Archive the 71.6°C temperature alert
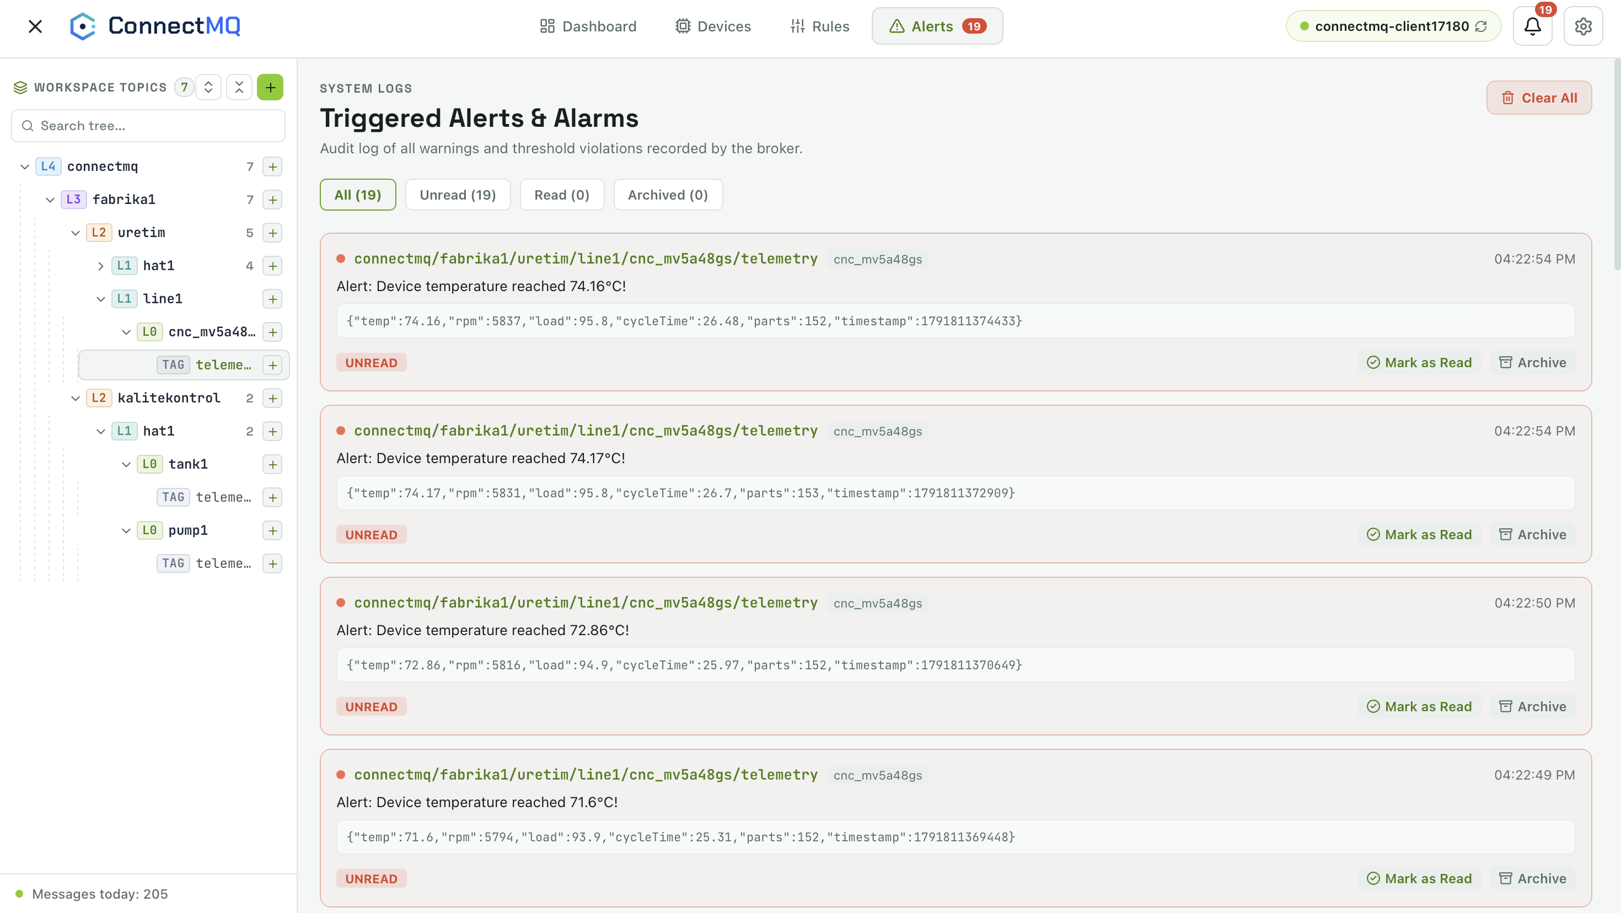 [x=1532, y=878]
